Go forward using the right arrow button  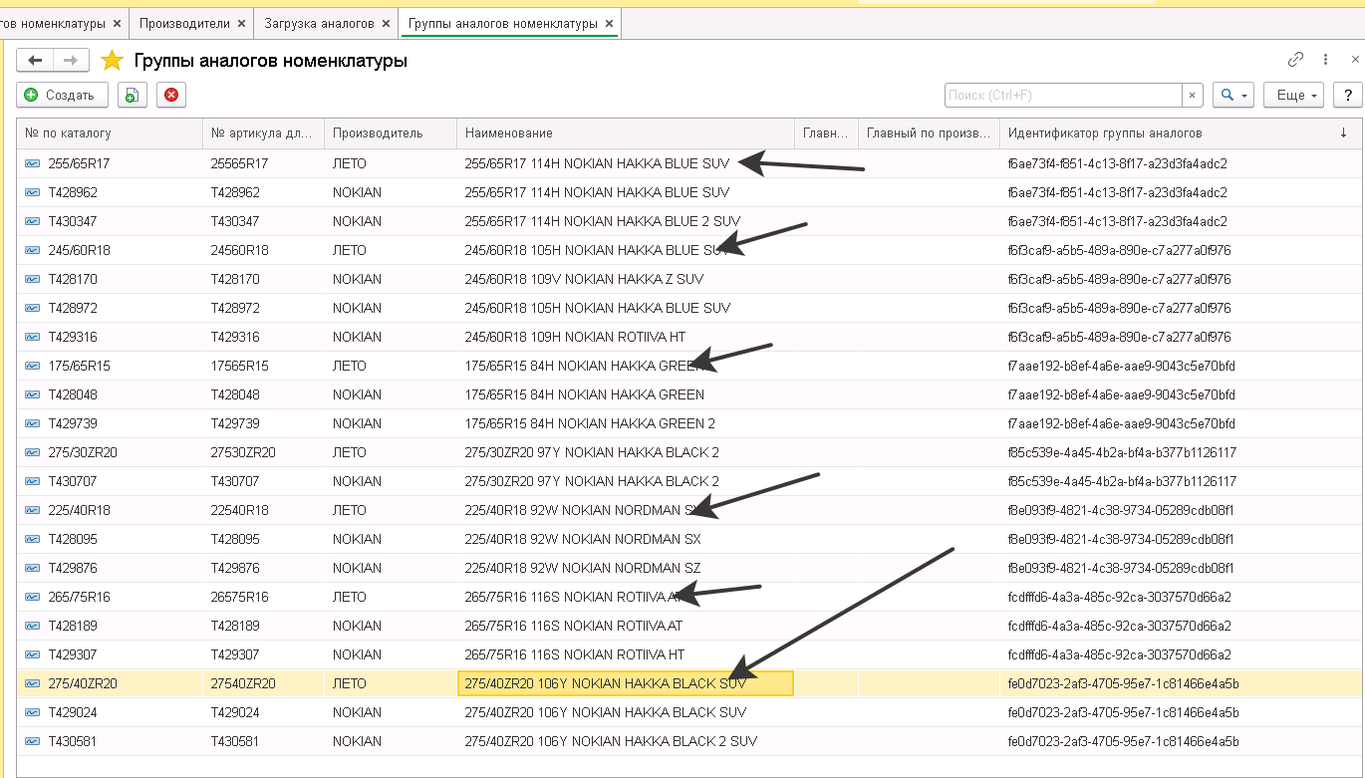click(x=71, y=61)
